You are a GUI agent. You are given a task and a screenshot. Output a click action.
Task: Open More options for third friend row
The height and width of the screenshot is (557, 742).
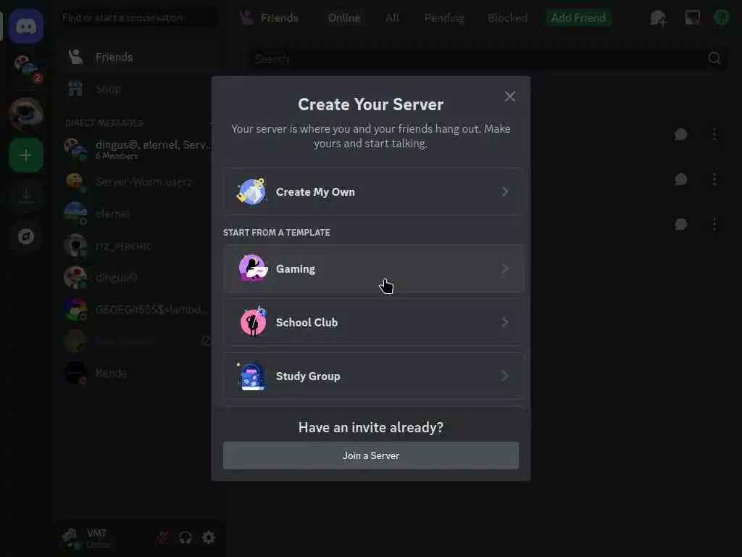(x=714, y=224)
